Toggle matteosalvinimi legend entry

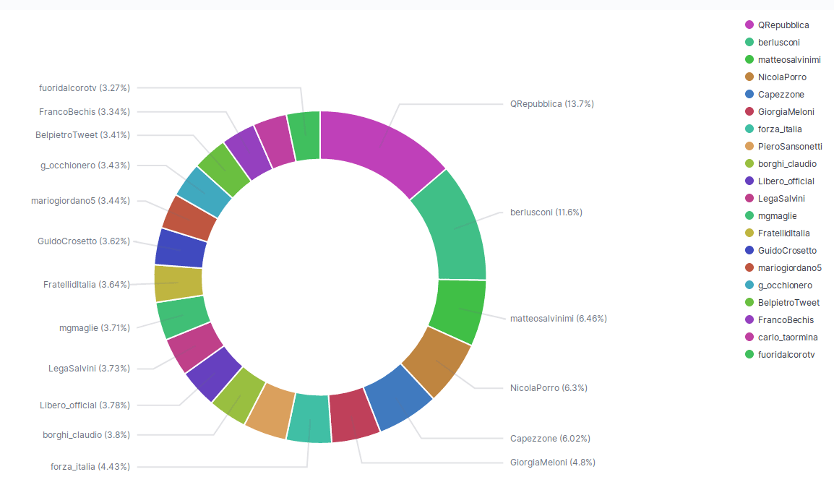pyautogui.click(x=788, y=60)
